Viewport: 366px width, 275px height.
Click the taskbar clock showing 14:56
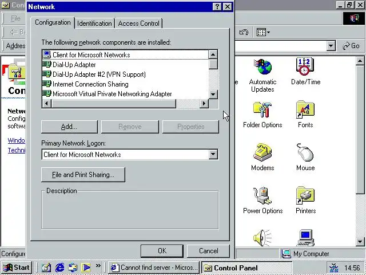click(x=352, y=268)
